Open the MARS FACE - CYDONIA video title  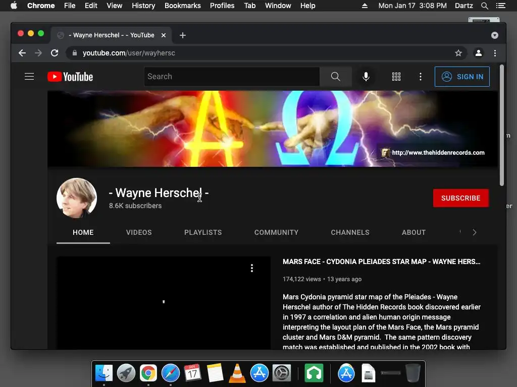click(381, 262)
